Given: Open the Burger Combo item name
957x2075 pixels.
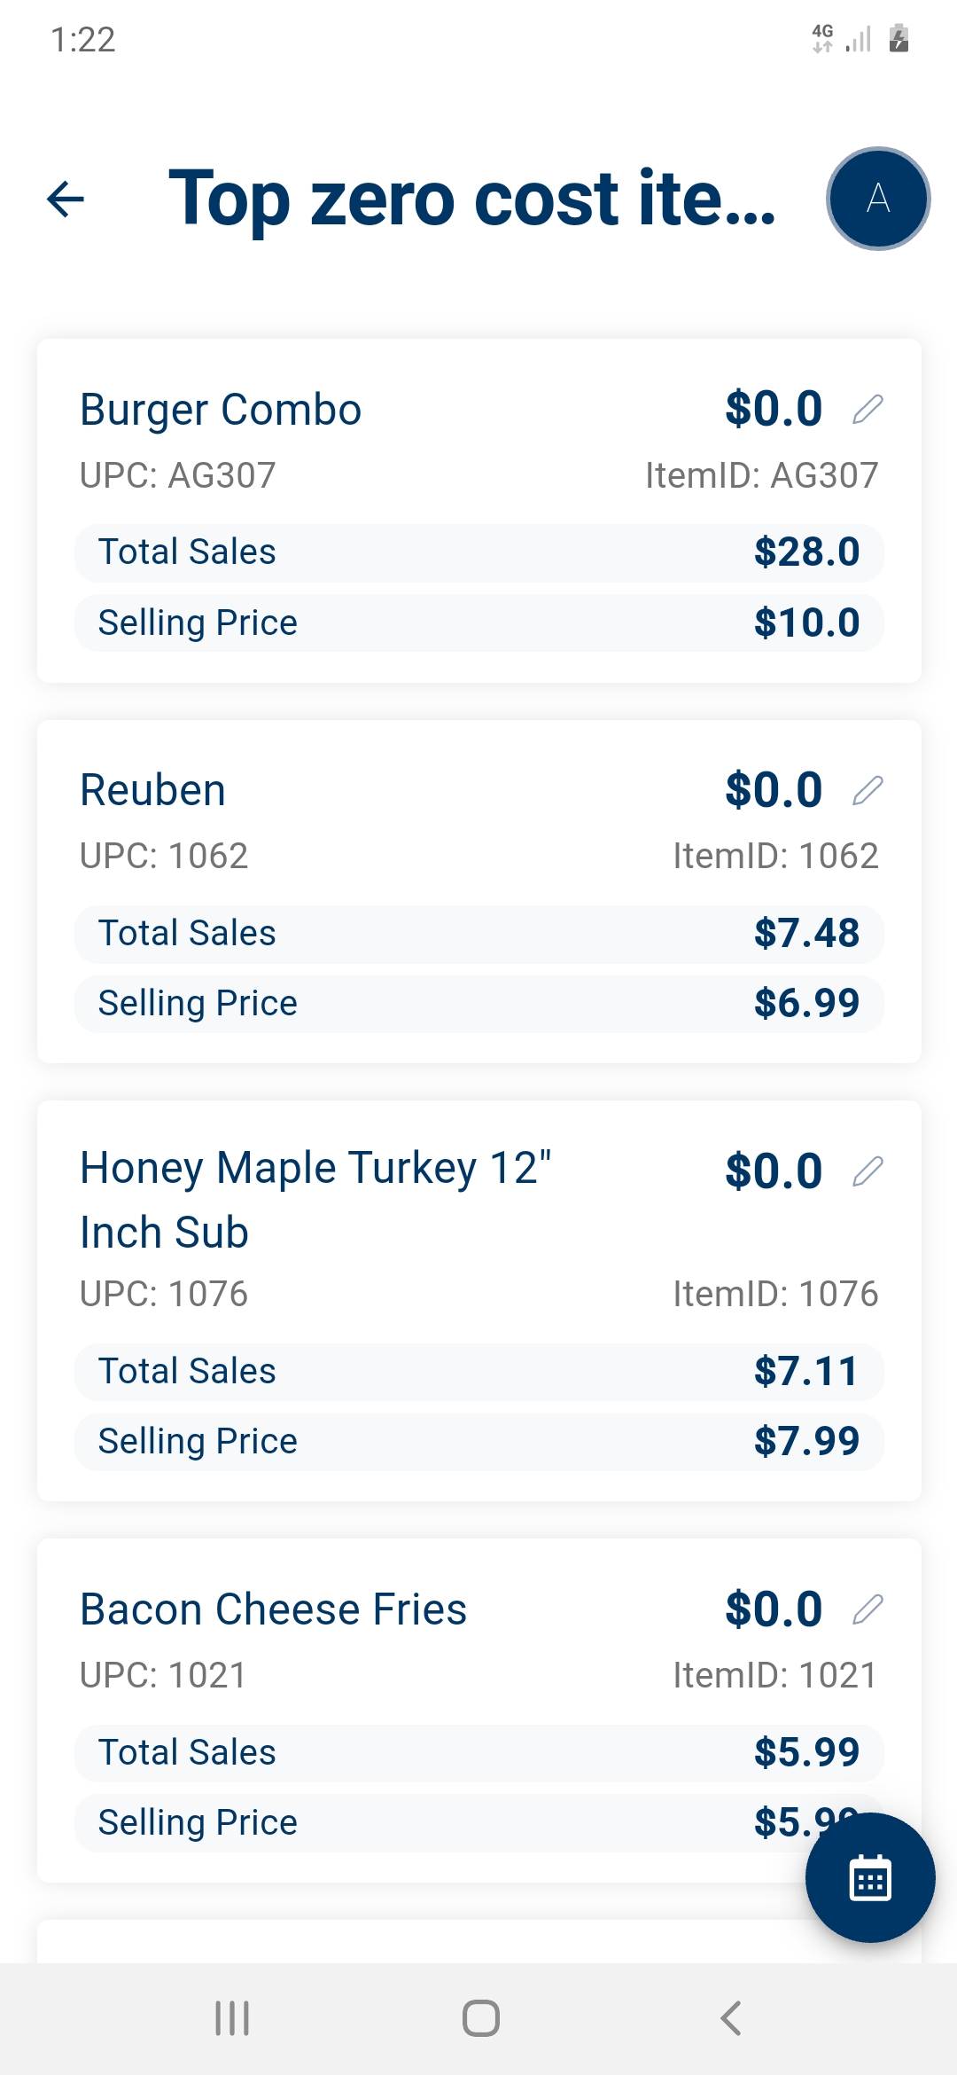Looking at the screenshot, I should [x=221, y=410].
